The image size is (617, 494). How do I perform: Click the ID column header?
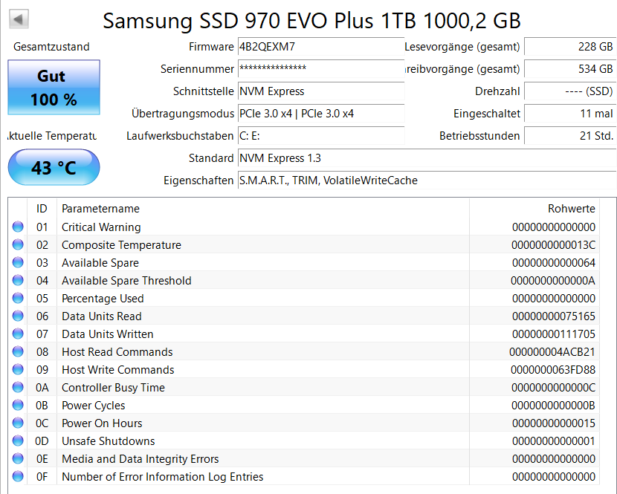click(x=42, y=209)
